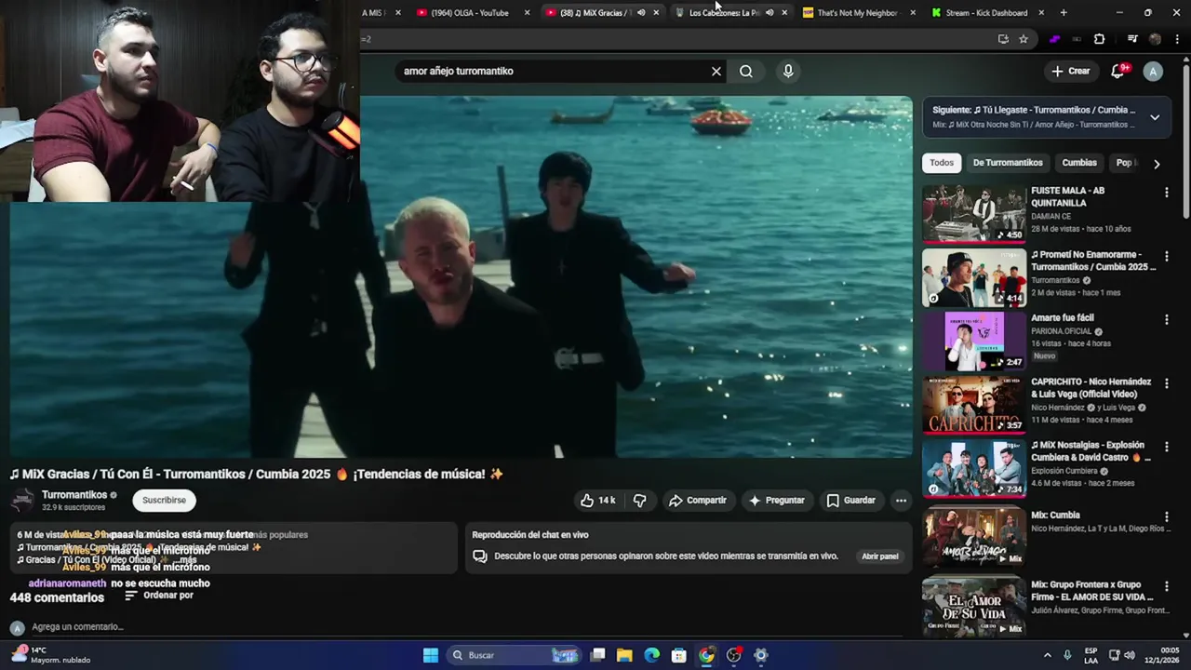Open the YouTube notifications bell
This screenshot has width=1191, height=670.
pos(1119,72)
